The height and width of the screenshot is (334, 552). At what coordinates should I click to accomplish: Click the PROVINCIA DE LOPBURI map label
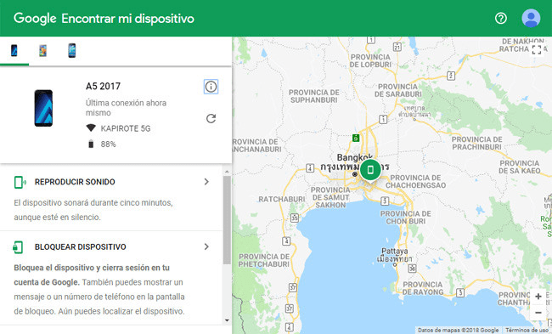coord(370,60)
